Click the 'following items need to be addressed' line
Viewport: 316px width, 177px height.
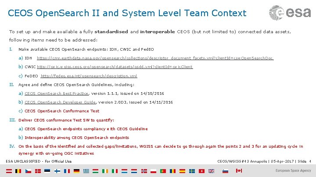tap(53, 40)
